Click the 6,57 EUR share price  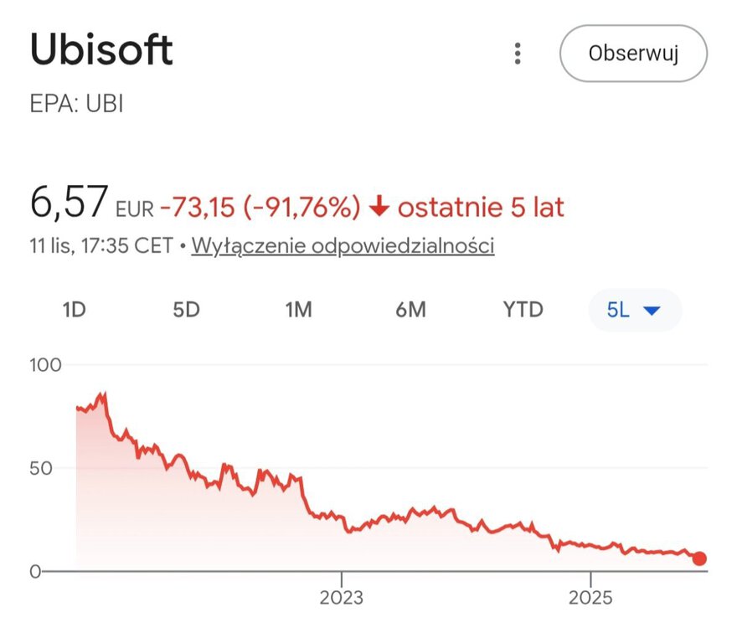coord(90,203)
